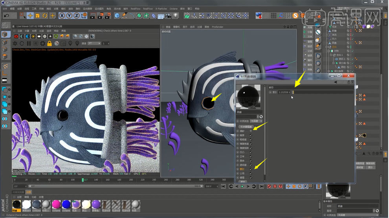Click the 节点编辑器 button
389x218 pixels.
click(246, 127)
